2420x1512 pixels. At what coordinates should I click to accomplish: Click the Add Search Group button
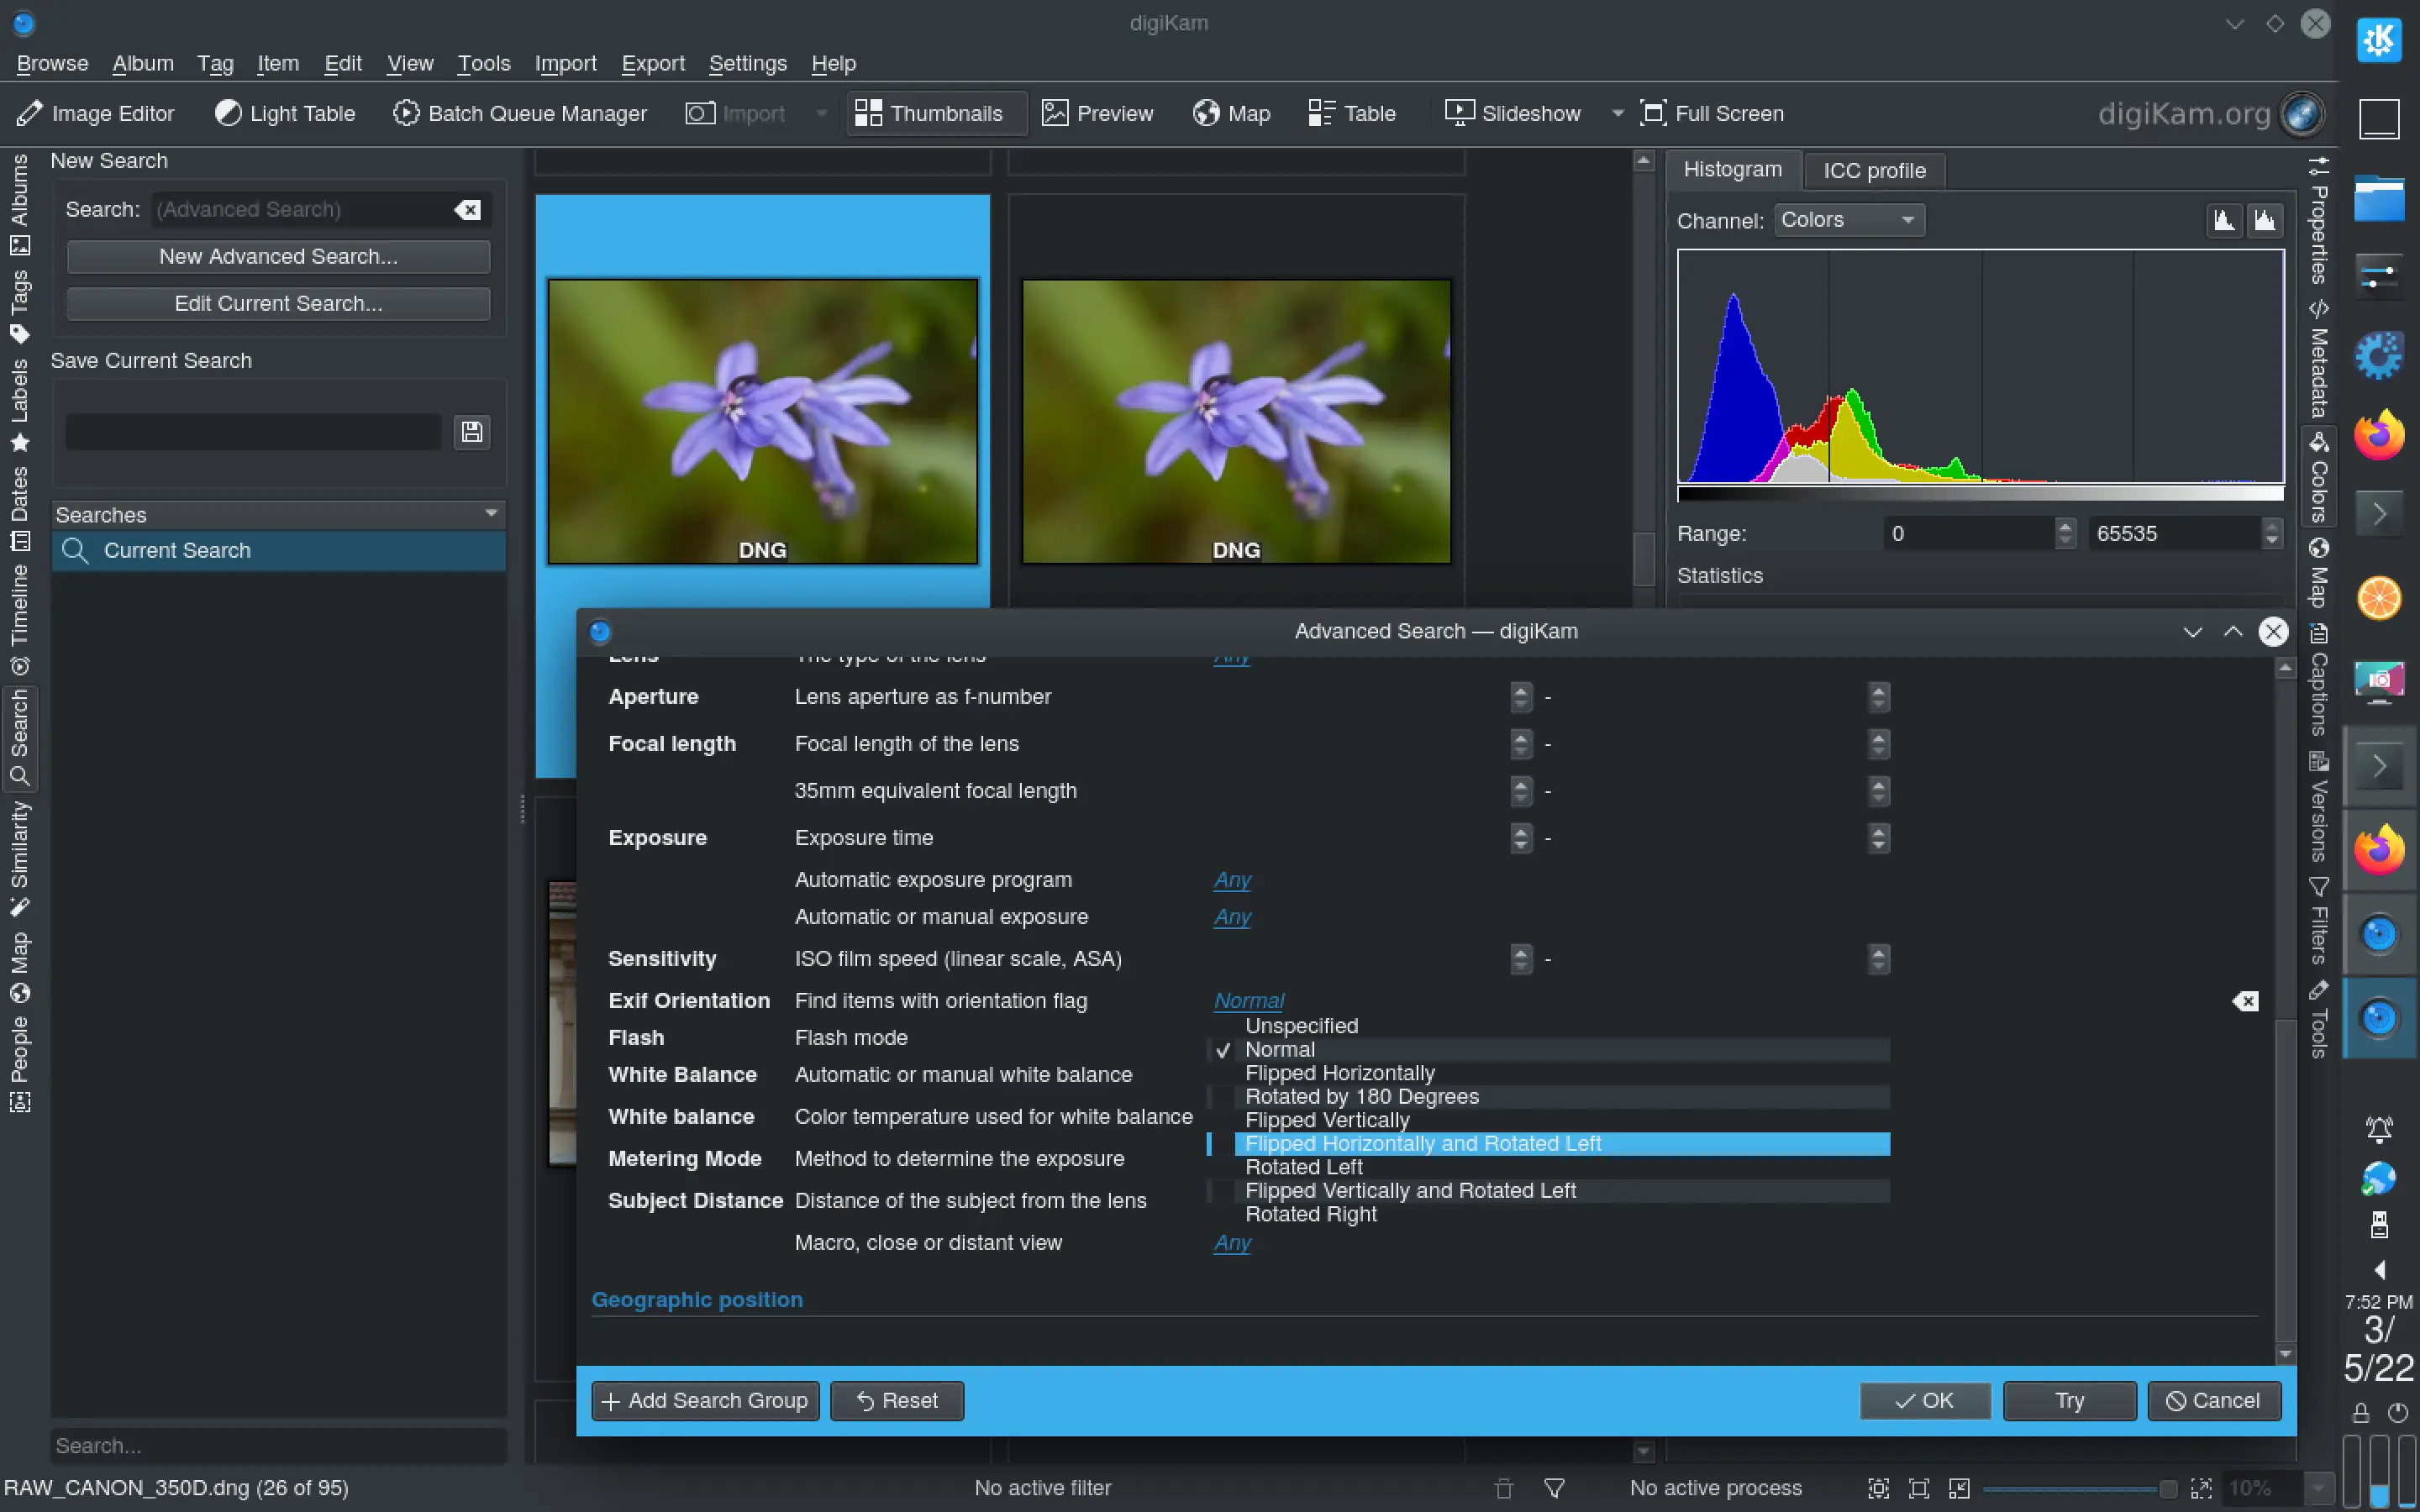[x=705, y=1400]
